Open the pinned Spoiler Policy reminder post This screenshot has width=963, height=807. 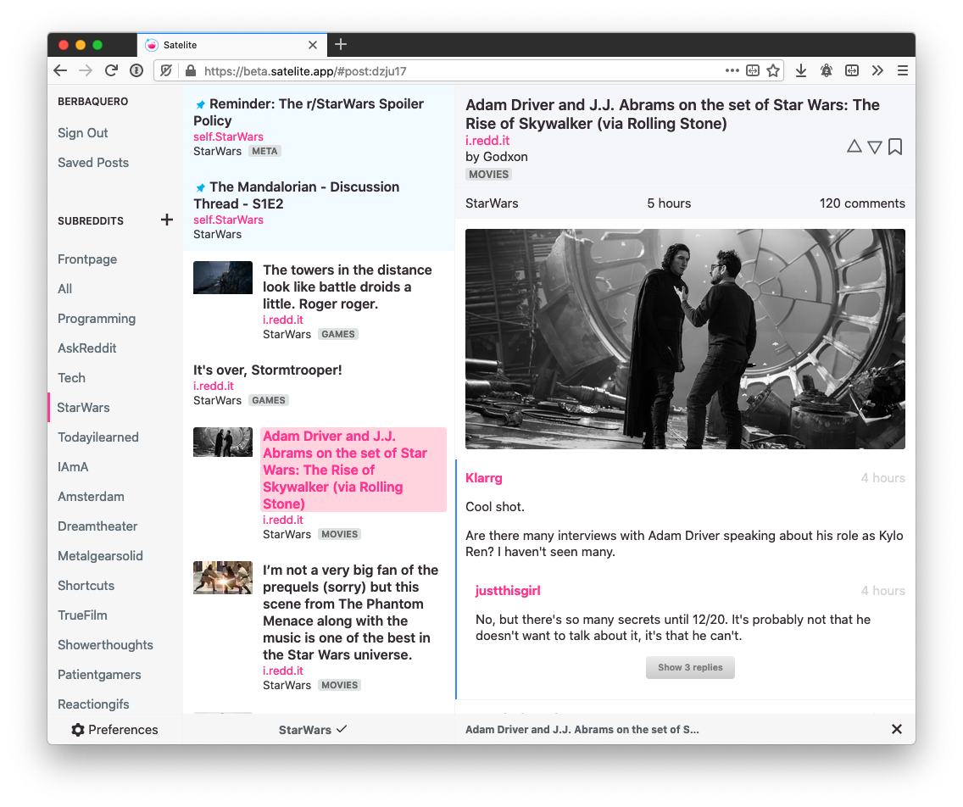[x=309, y=113]
